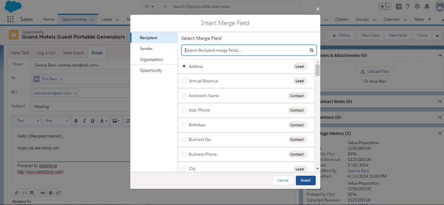Open the Size dropdown
This screenshot has height=205, width=444.
pyautogui.click(x=56, y=120)
